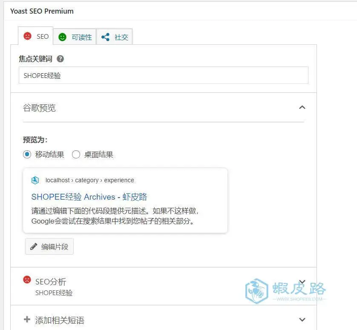This screenshot has width=357, height=330.
Task: Open the help question mark beside 焦点关键词
Action: pos(60,59)
